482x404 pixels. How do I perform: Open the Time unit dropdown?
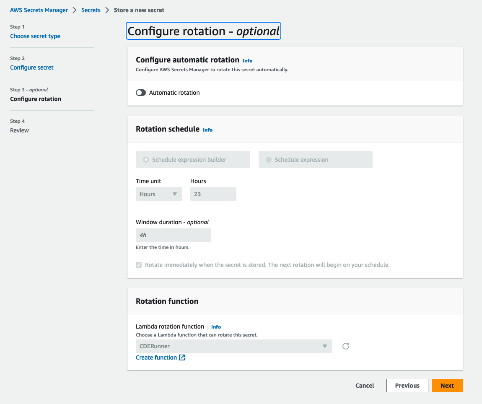pyautogui.click(x=159, y=194)
